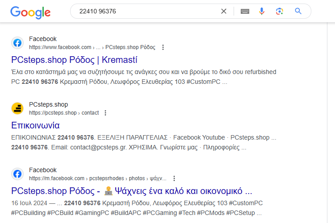Clear the search query with the X icon

(224, 11)
